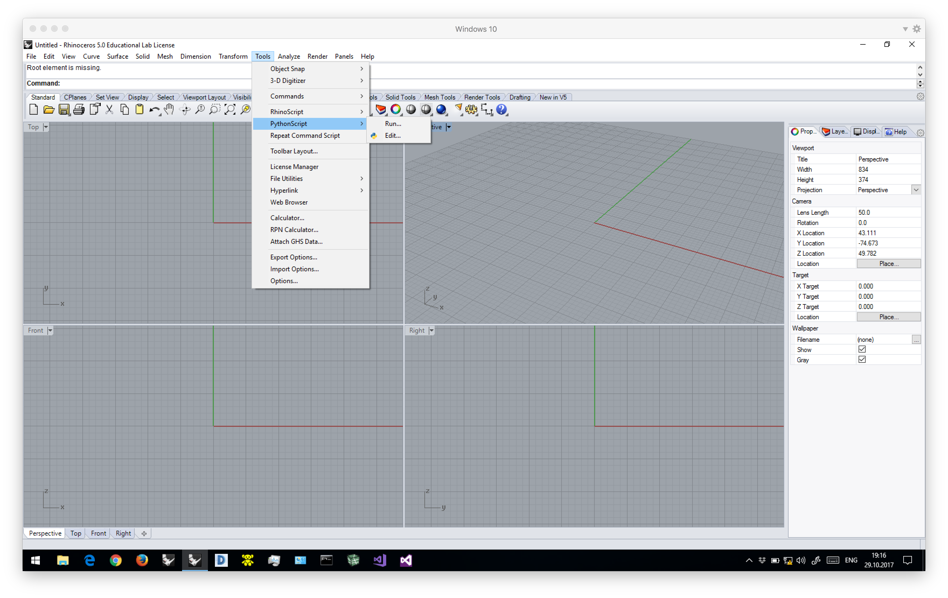Select Toolbar Layout... in Tools menu
Image resolution: width=948 pixels, height=598 pixels.
coord(311,151)
